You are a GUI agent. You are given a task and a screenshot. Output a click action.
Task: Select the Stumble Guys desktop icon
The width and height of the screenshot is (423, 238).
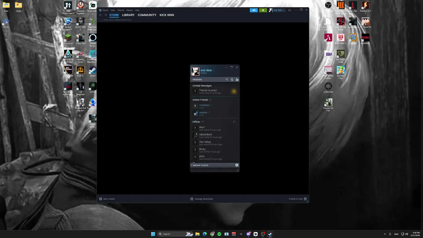point(341,72)
